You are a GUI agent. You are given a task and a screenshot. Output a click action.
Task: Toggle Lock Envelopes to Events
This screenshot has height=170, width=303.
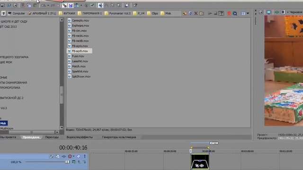(86, 5)
